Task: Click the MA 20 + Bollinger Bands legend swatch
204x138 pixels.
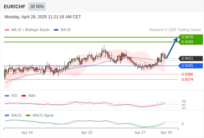Action: (7, 30)
